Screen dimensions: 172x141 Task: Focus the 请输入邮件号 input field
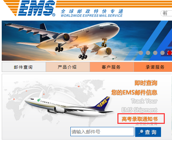point(102,132)
